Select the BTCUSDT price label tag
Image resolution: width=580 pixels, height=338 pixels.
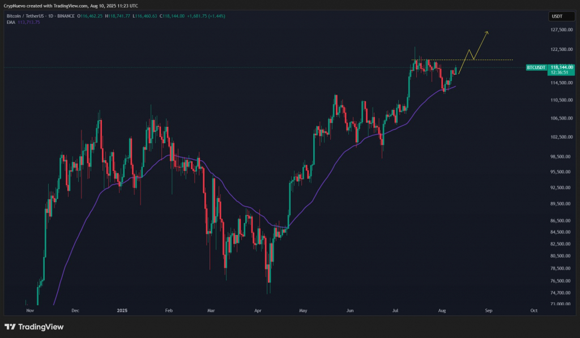tap(536, 68)
